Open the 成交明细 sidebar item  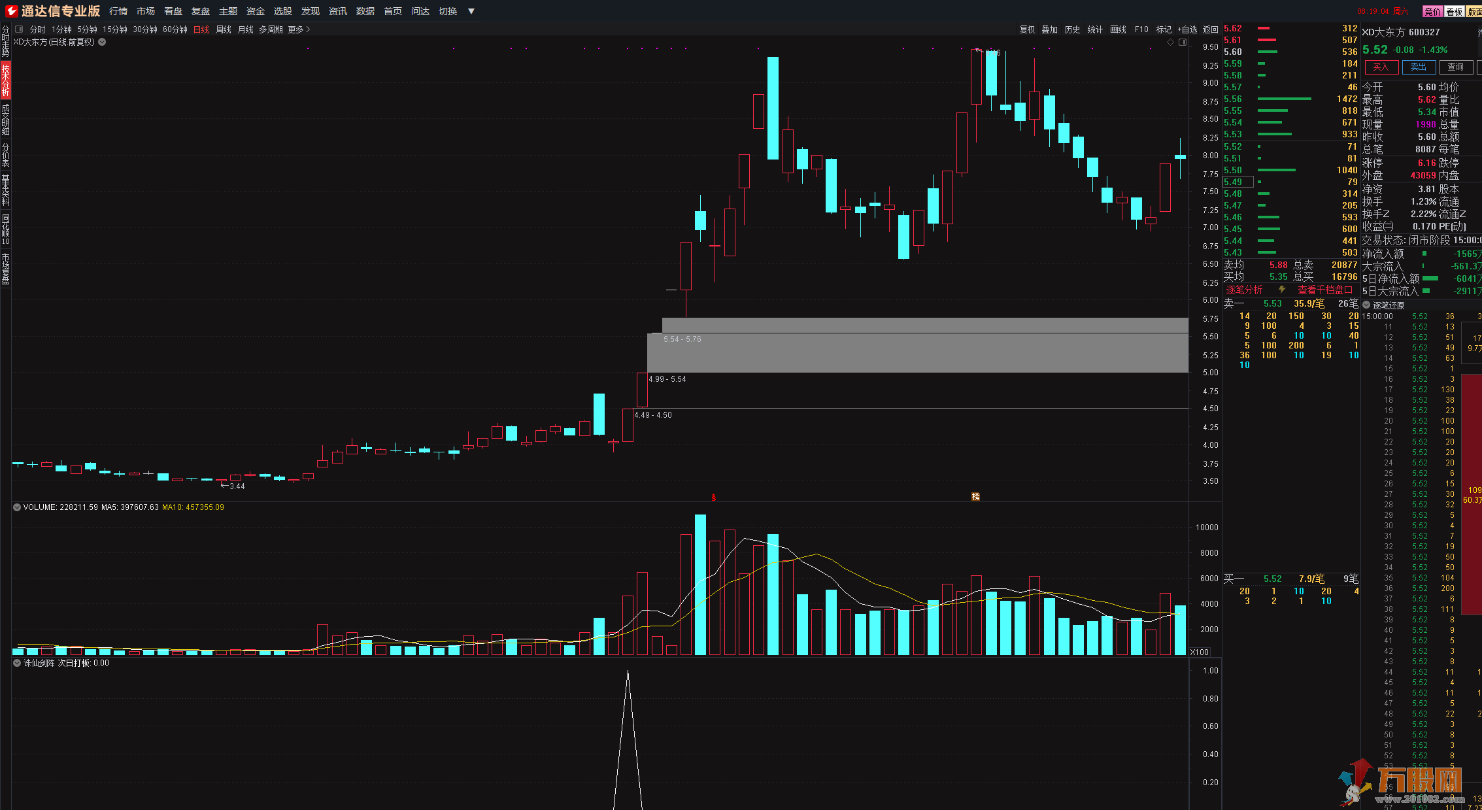point(5,119)
